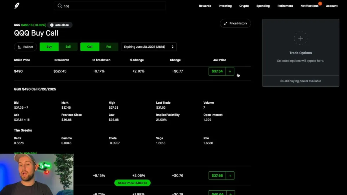
Task: Click the $527.45 breakeven value
Action: coord(60,71)
